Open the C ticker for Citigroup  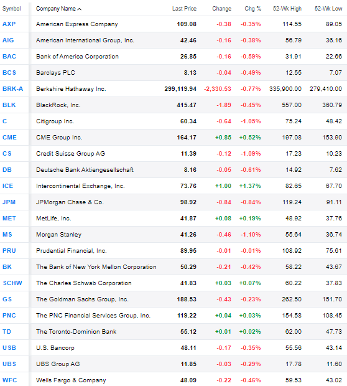click(x=5, y=121)
